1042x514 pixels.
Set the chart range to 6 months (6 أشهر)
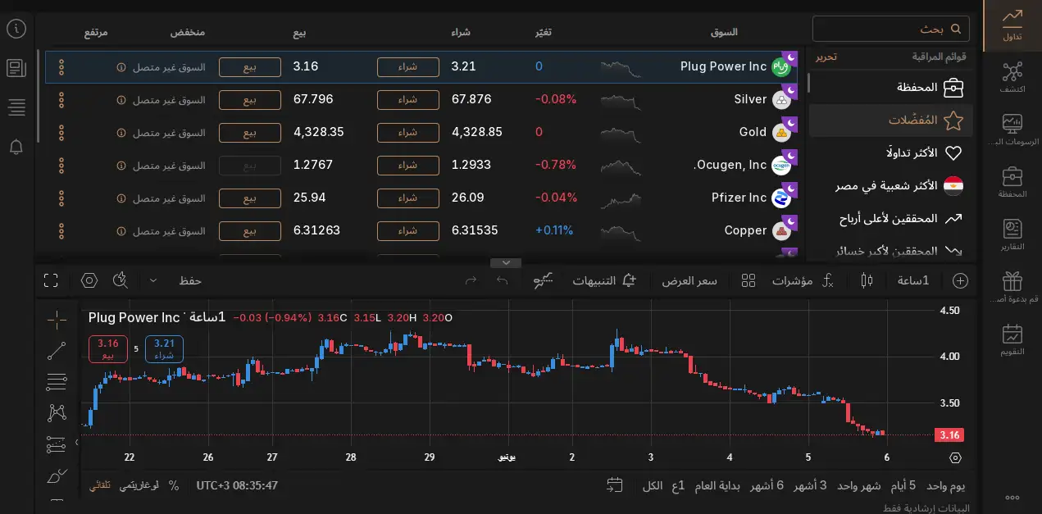tap(767, 485)
